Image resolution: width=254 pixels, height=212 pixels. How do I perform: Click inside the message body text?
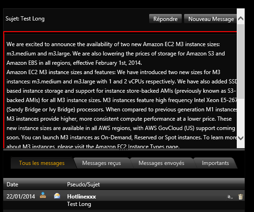coord(120,91)
